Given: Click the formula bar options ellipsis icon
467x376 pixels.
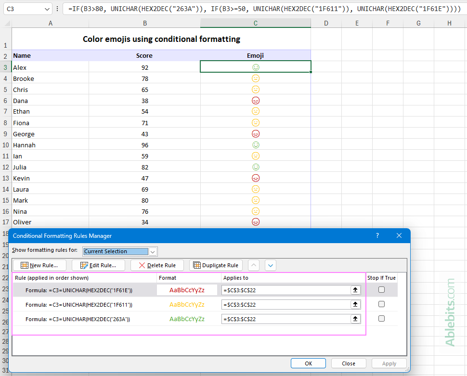Looking at the screenshot, I should tap(57, 9).
